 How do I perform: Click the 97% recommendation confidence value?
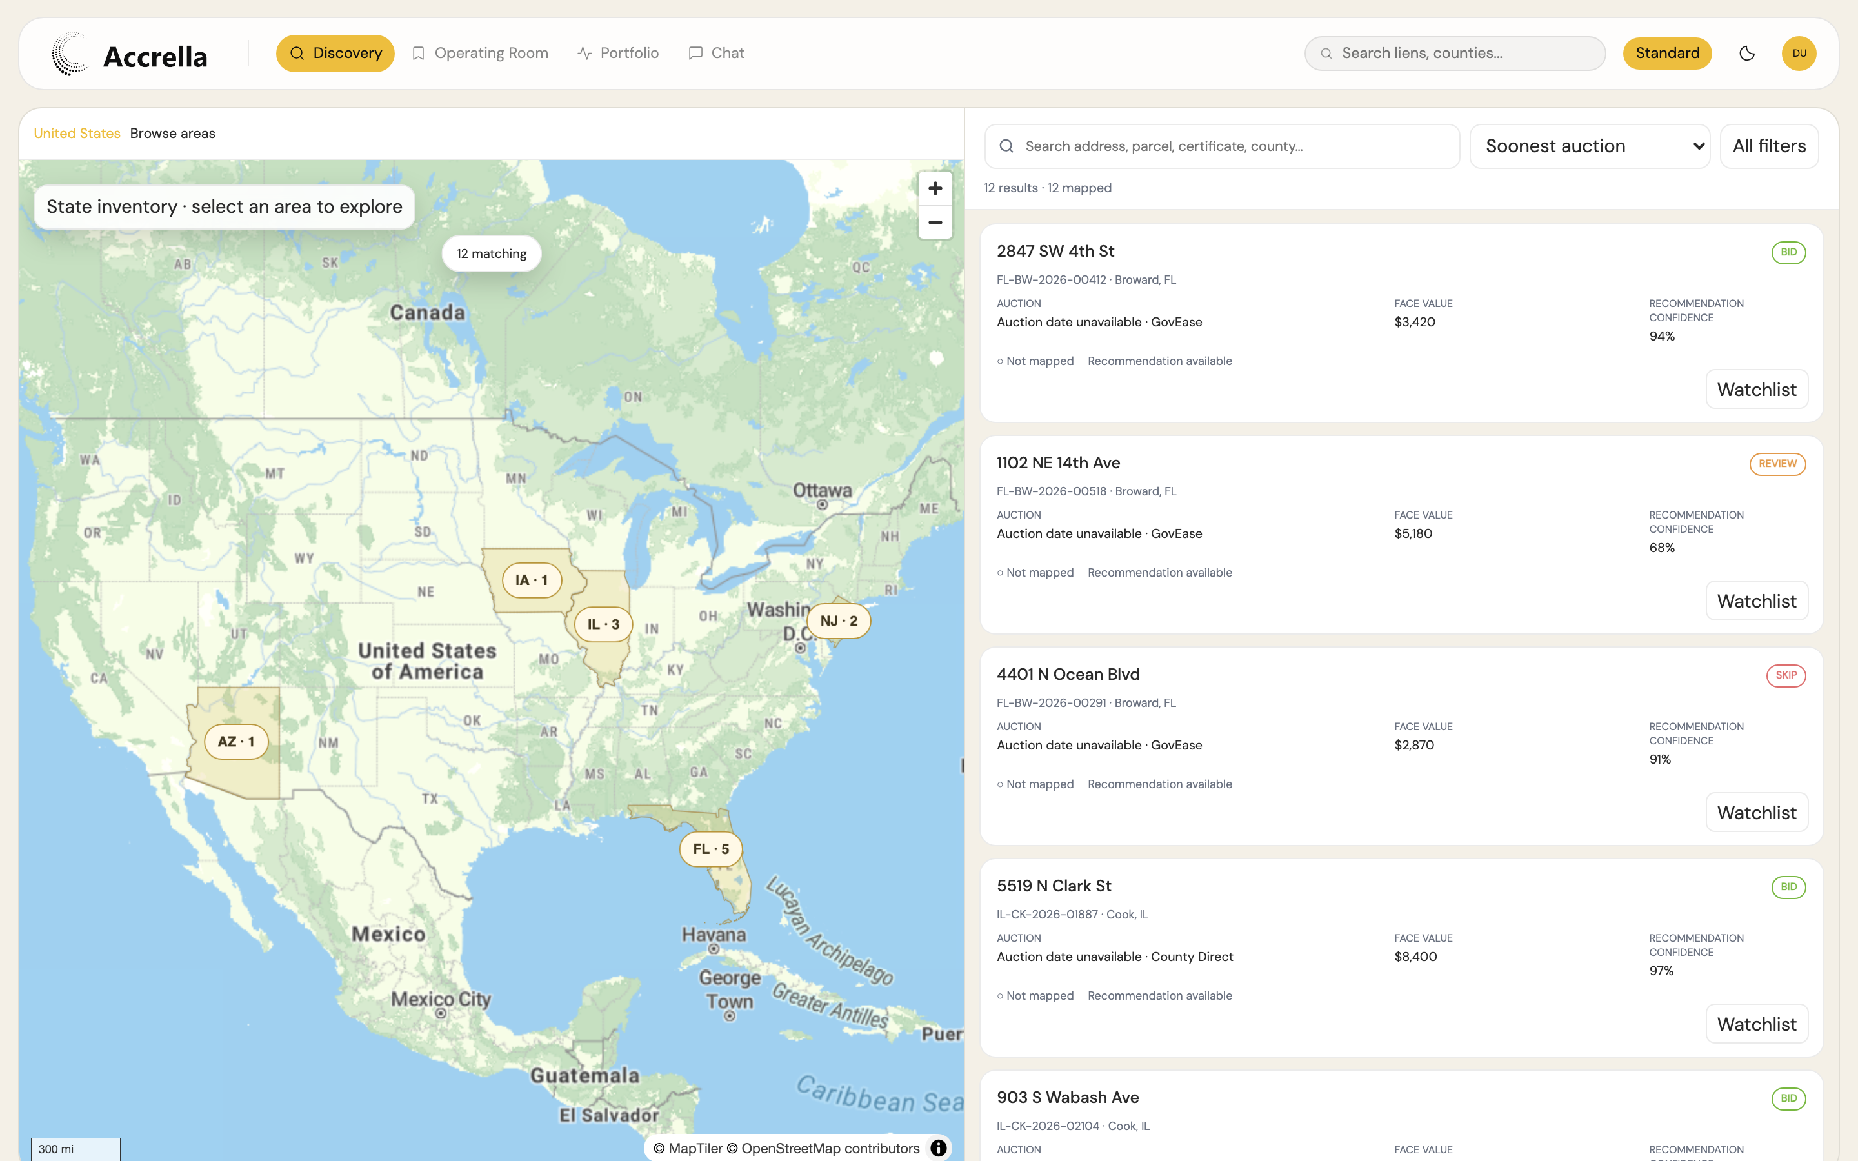(x=1661, y=971)
